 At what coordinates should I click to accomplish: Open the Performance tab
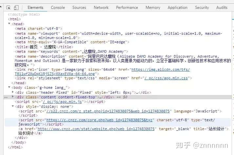pyautogui.click(x=127, y=8)
